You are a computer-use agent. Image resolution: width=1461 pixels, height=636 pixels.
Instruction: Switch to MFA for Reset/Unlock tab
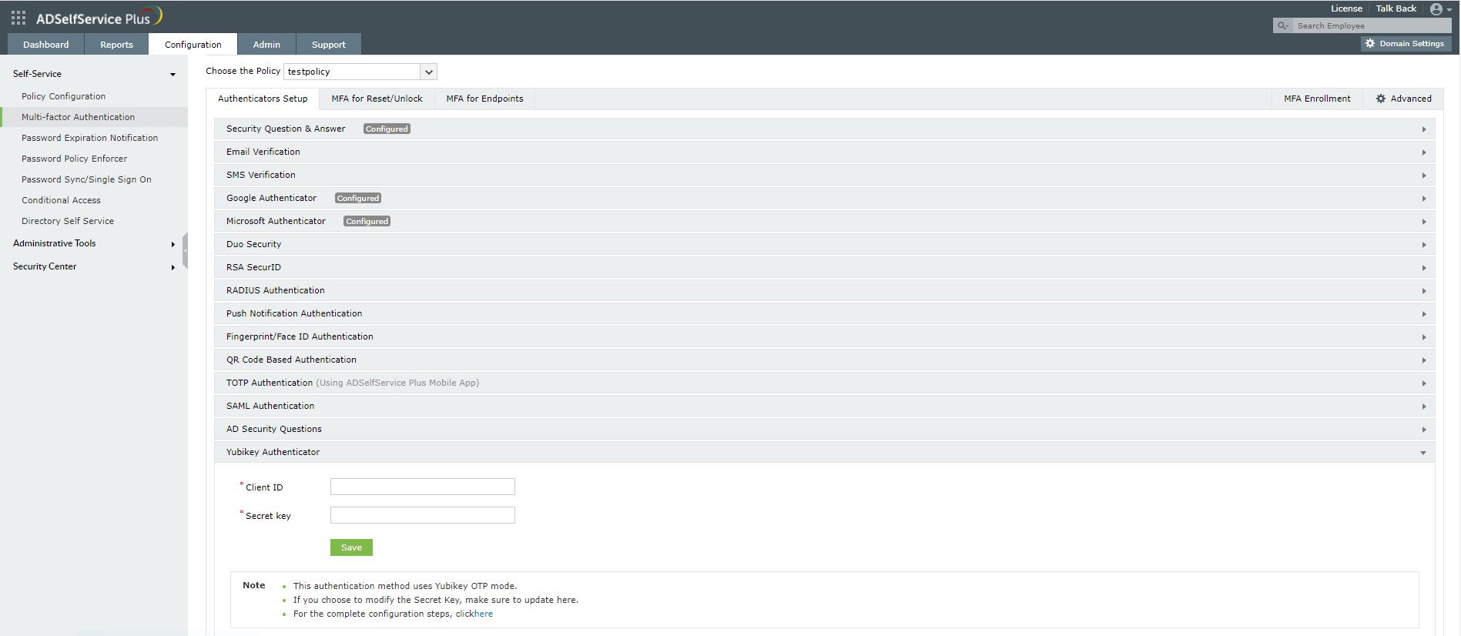click(x=377, y=99)
